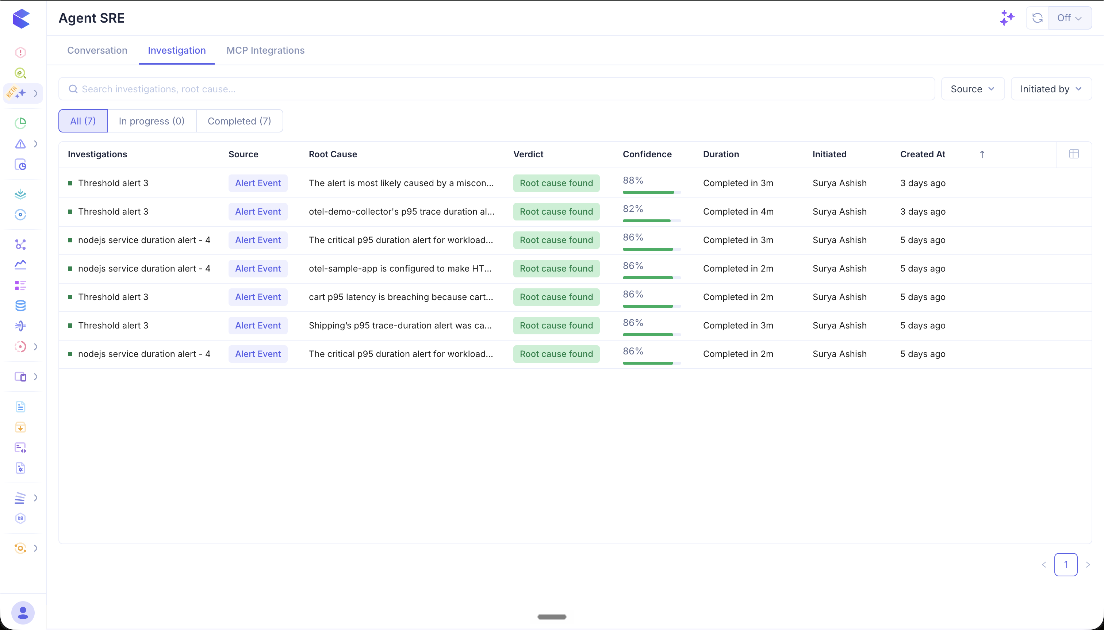Open the 'Shipping's p95 trace-duration alert' root cause
The height and width of the screenshot is (630, 1104).
(x=400, y=325)
